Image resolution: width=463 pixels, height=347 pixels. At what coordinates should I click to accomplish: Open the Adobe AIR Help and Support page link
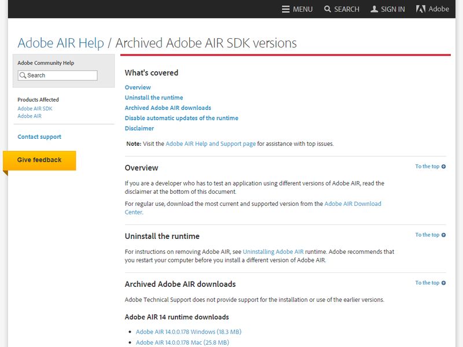(x=211, y=143)
